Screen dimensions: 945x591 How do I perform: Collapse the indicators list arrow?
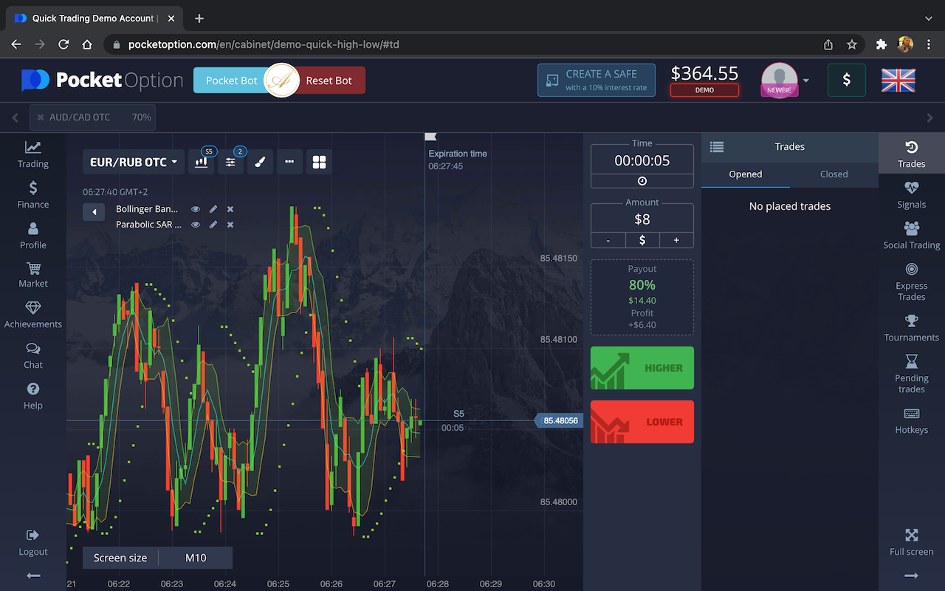click(x=94, y=212)
